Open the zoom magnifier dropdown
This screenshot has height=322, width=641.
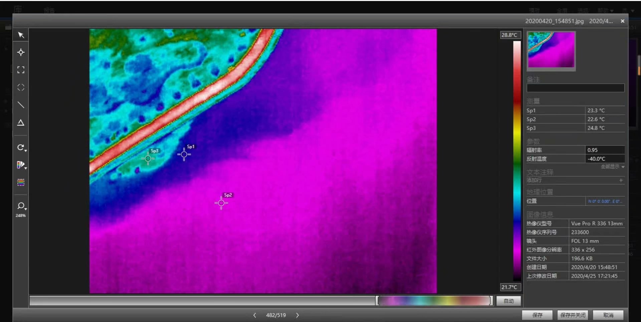[x=21, y=206]
